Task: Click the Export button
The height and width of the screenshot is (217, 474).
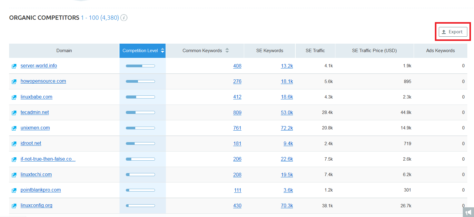Action: click(453, 32)
